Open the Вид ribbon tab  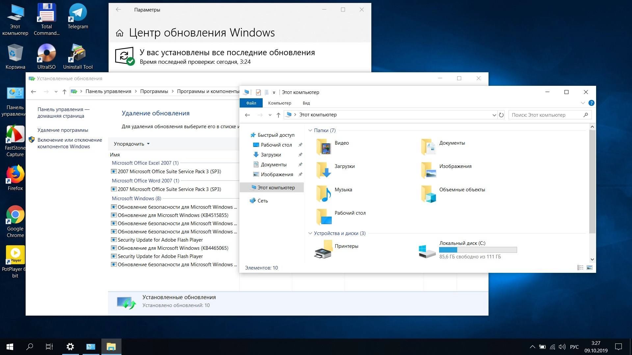coord(306,103)
